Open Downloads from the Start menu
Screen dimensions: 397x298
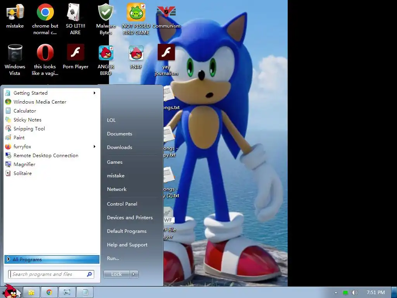click(x=119, y=147)
